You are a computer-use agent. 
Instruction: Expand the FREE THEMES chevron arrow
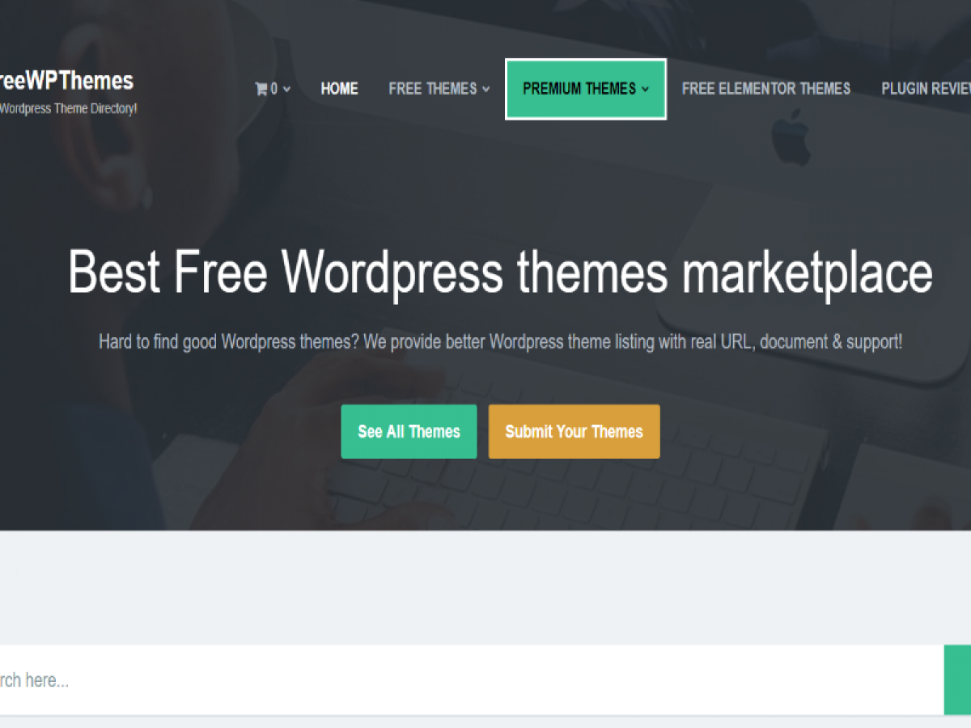click(x=486, y=90)
